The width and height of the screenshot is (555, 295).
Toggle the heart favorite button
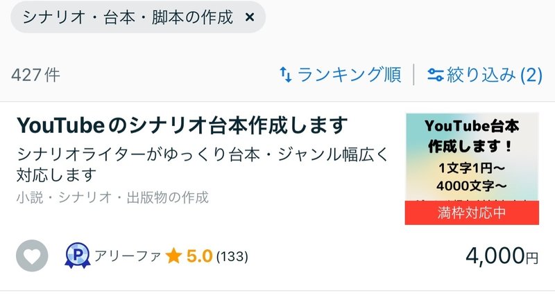pos(32,256)
